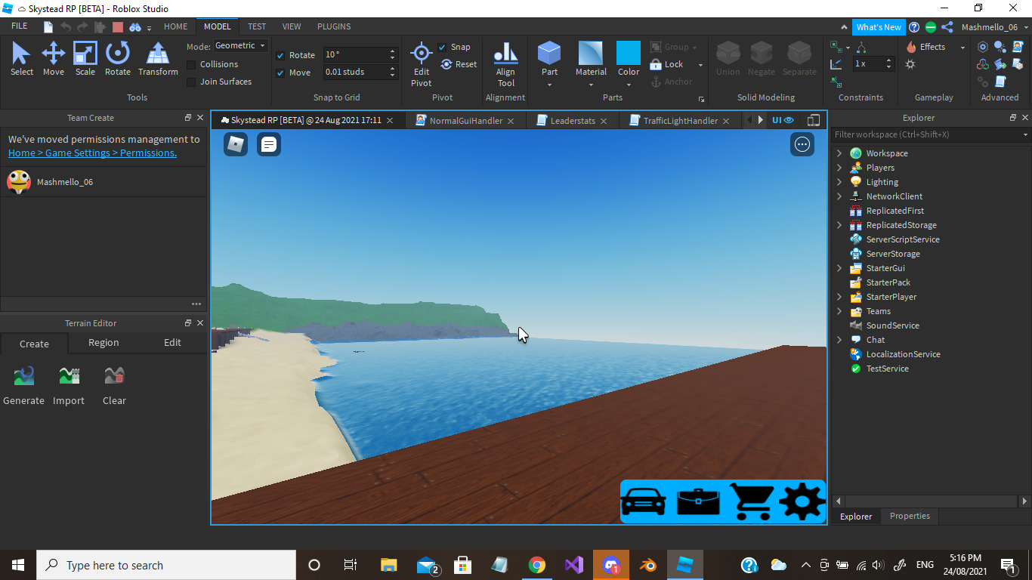This screenshot has width=1032, height=580.
Task: Click the car icon in game GUI
Action: pyautogui.click(x=644, y=501)
